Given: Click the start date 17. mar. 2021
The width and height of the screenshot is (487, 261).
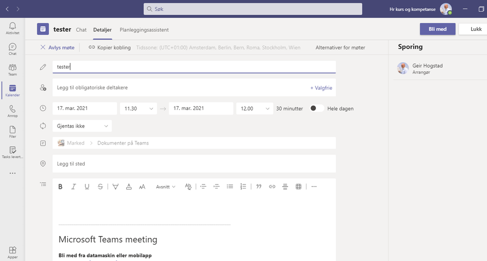Looking at the screenshot, I should (x=85, y=108).
